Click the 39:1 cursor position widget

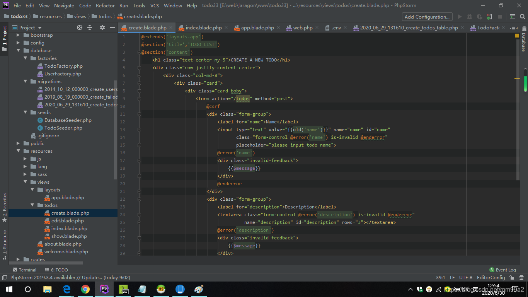pos(440,277)
